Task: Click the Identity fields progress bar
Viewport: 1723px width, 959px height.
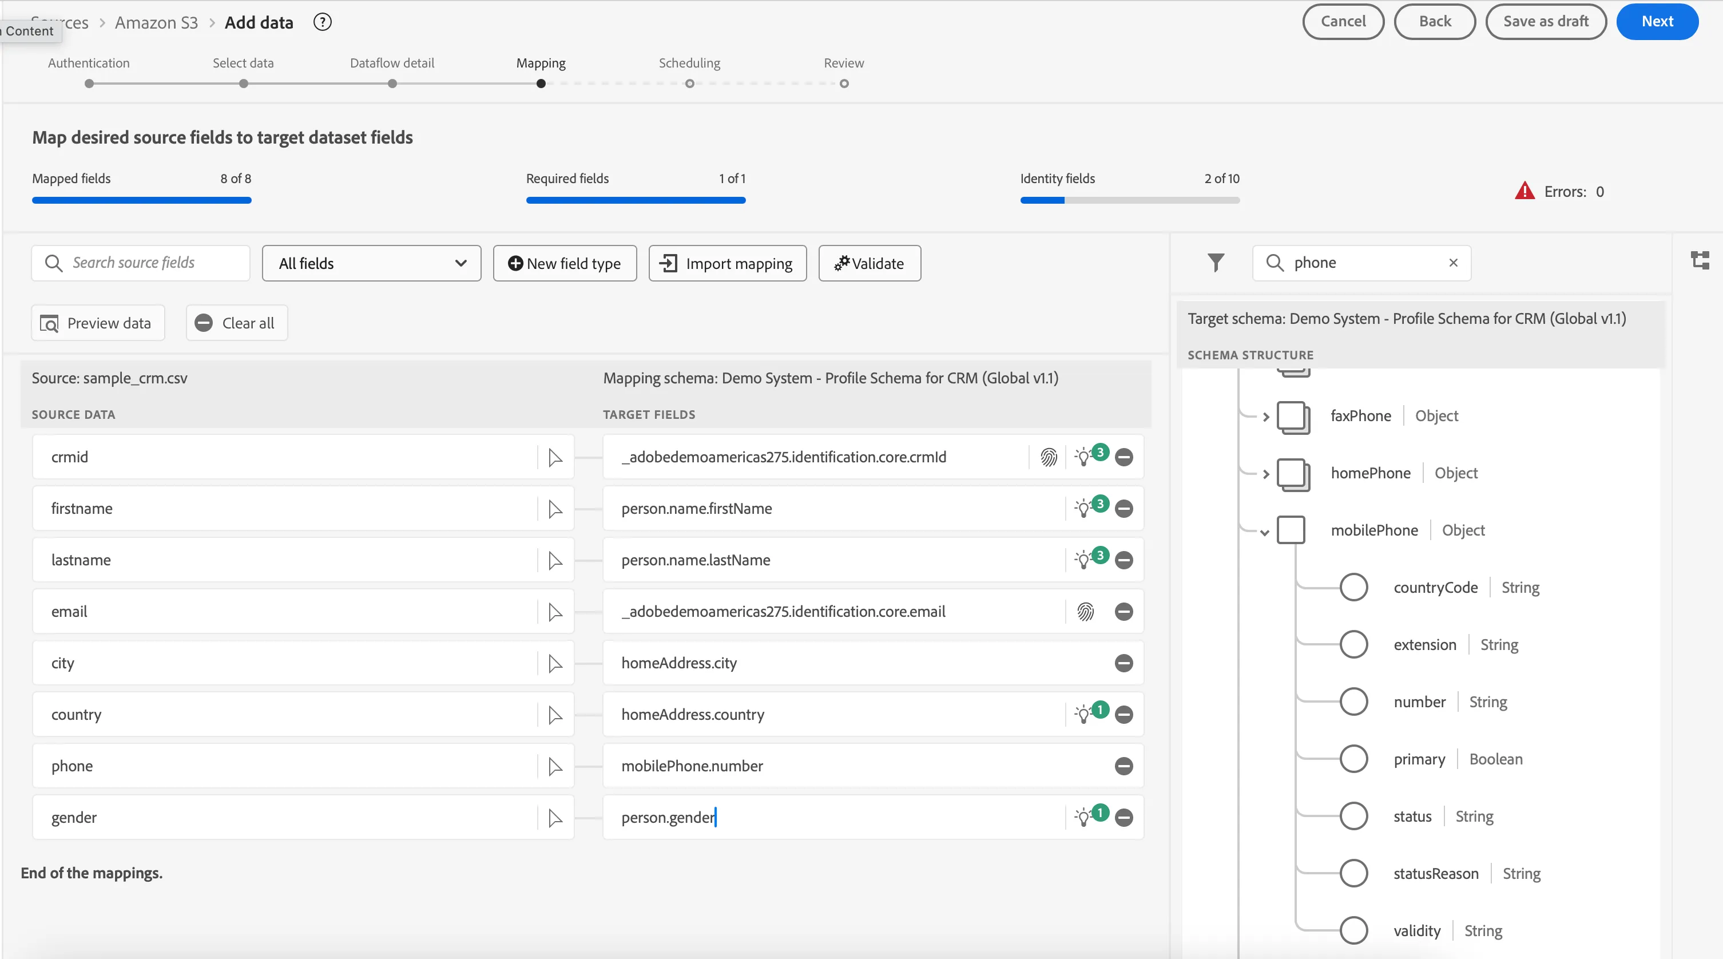Action: [x=1130, y=200]
